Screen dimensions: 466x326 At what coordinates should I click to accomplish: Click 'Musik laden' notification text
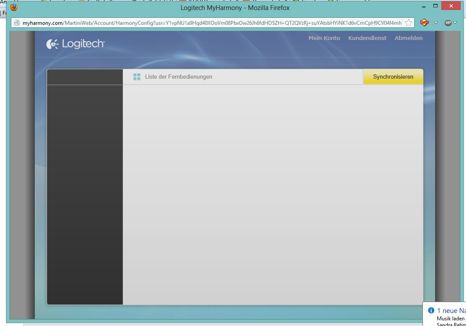(x=450, y=318)
